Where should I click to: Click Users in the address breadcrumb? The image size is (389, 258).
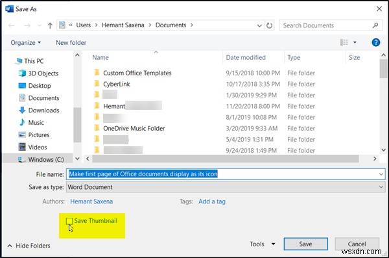pos(84,25)
